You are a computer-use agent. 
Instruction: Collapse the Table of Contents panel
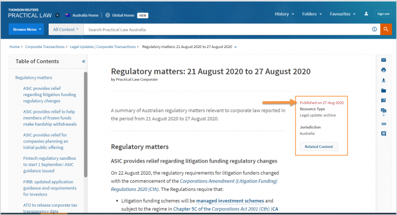pyautogui.click(x=83, y=61)
